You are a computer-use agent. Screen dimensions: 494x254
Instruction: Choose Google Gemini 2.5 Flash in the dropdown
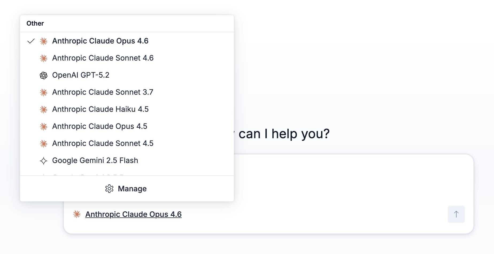(x=95, y=161)
